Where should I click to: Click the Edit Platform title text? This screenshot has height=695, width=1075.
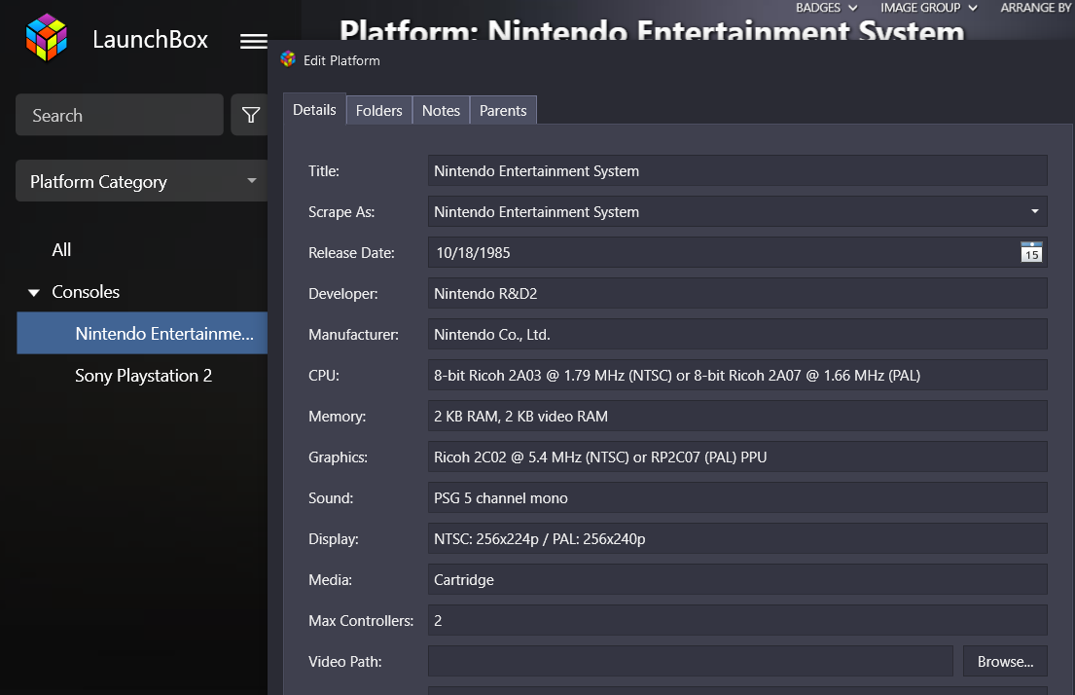(x=341, y=60)
